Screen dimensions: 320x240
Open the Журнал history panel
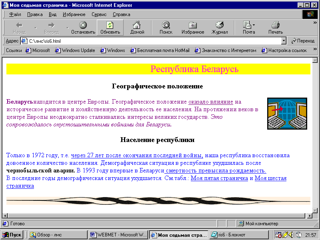(220, 28)
